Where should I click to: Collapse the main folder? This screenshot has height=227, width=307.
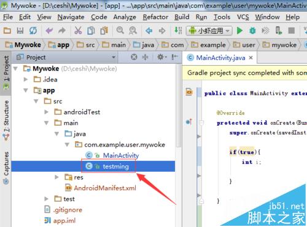coord(47,123)
